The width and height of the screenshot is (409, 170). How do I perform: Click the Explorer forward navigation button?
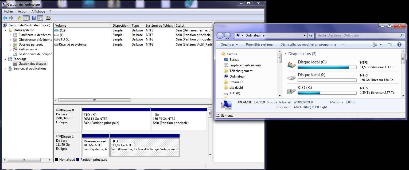click(x=227, y=35)
